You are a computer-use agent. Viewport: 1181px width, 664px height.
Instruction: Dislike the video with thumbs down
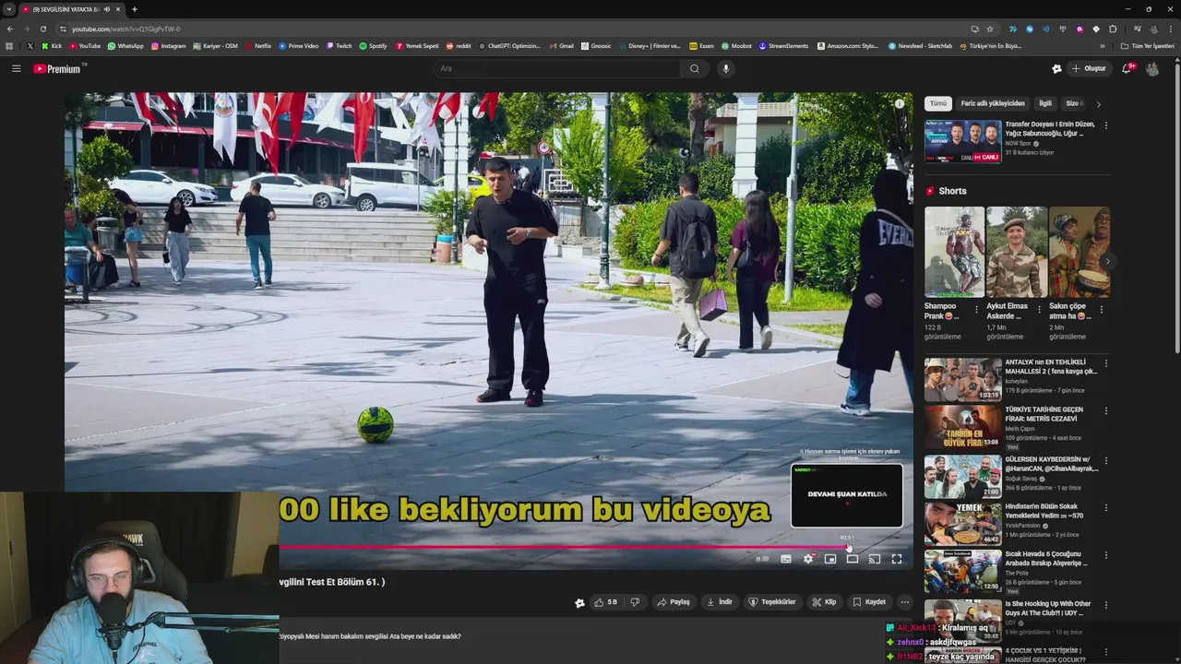(635, 602)
